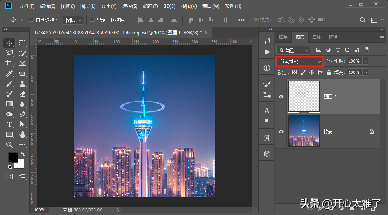Choose the Horizontal Type tool
Screen dimensions: 388x215
[9, 124]
